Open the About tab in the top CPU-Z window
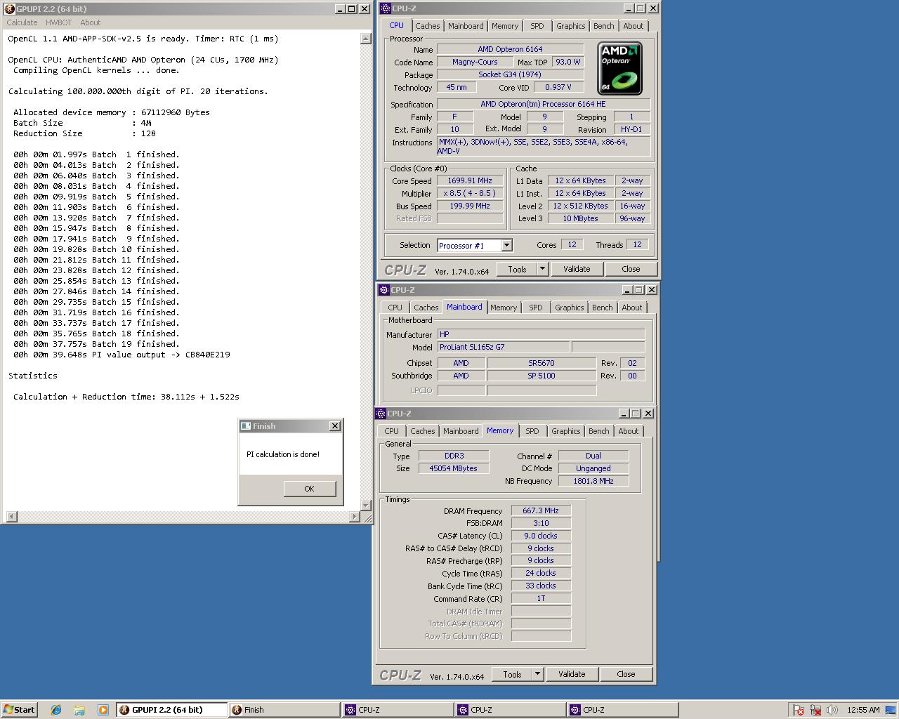Viewport: 899px width, 719px height. click(x=633, y=26)
